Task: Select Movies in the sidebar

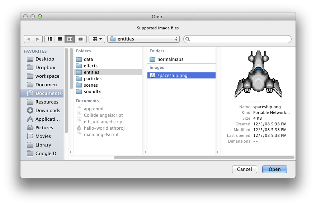Action: [x=43, y=136]
